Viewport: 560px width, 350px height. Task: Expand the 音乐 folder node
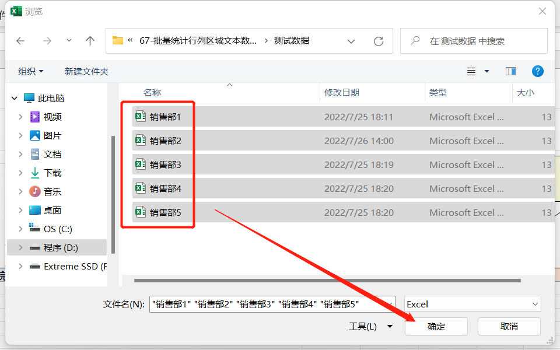pyautogui.click(x=20, y=191)
